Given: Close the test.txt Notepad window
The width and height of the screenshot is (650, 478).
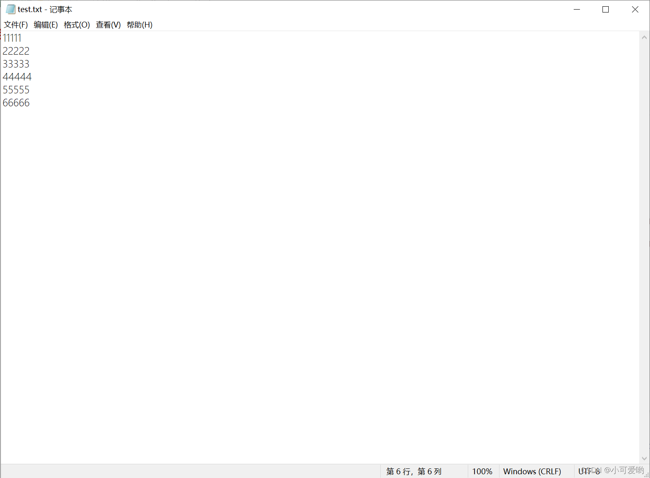Looking at the screenshot, I should pos(635,9).
